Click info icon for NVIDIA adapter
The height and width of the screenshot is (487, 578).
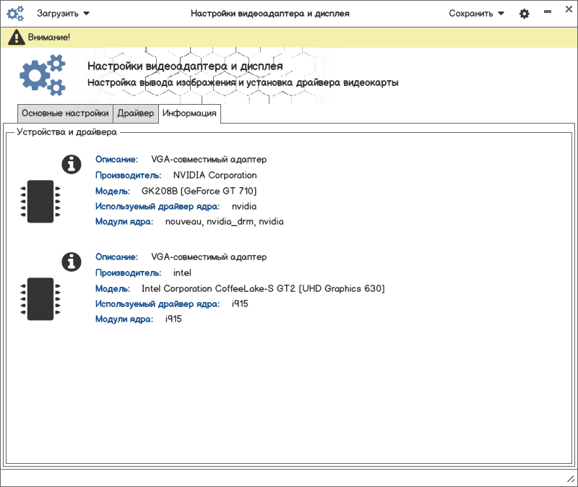click(x=71, y=164)
